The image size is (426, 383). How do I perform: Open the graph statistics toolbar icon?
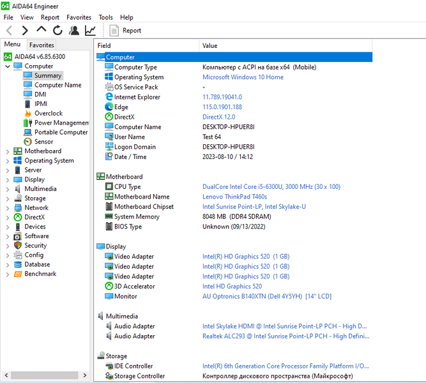(90, 31)
